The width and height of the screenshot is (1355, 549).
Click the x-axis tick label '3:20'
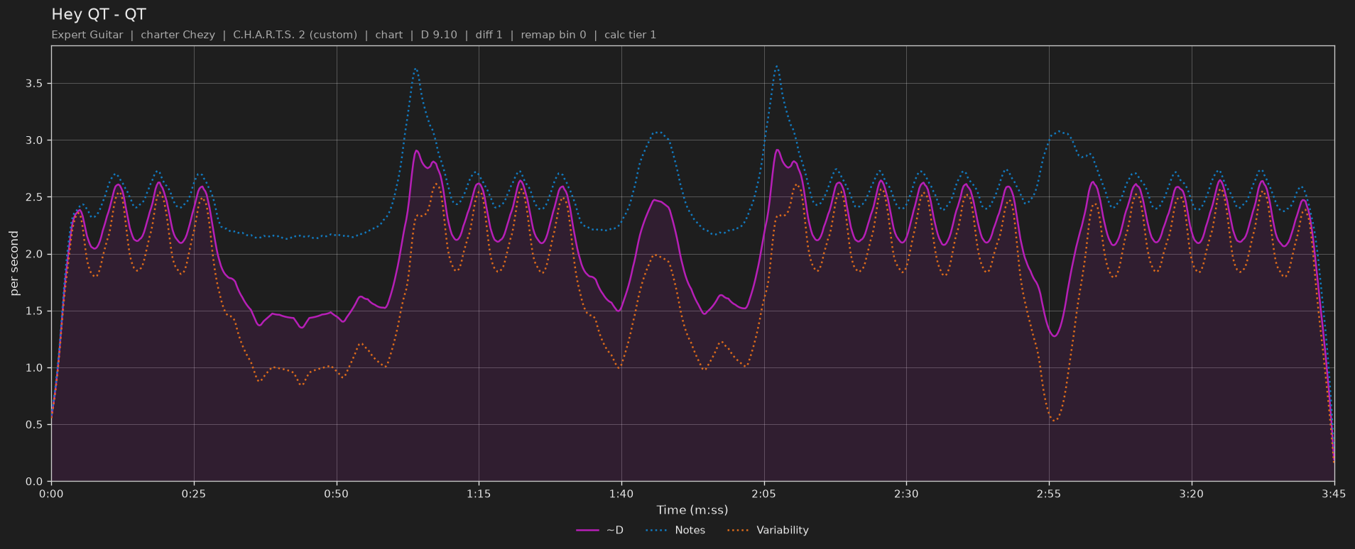pyautogui.click(x=1191, y=494)
